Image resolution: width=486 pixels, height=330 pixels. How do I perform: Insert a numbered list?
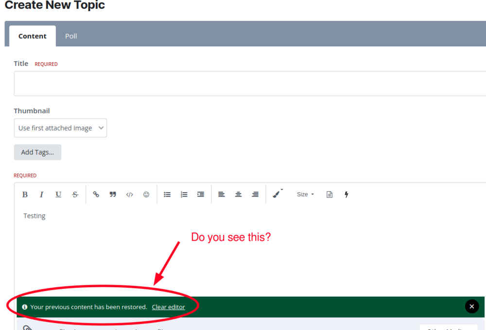(x=184, y=195)
